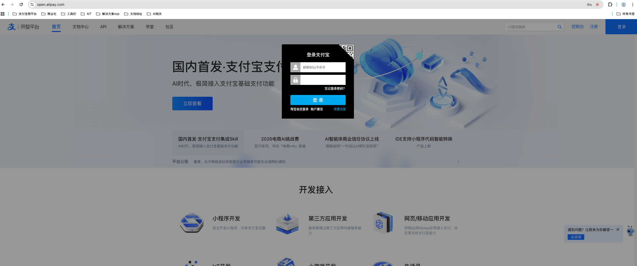Open the browser extensions puzzle icon
This screenshot has width=637, height=266.
point(610,5)
